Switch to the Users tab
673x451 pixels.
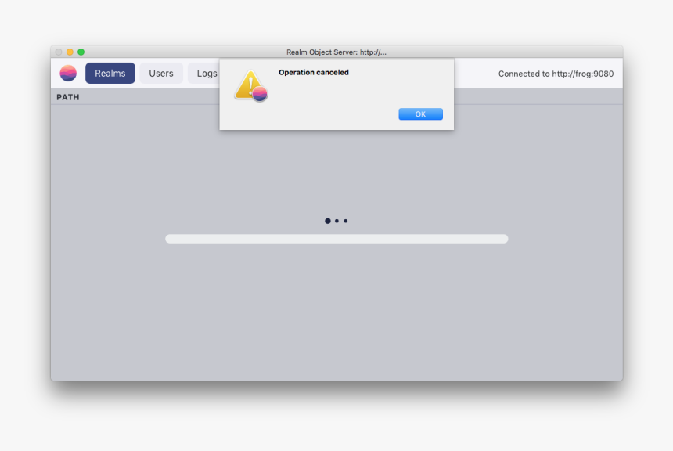161,73
